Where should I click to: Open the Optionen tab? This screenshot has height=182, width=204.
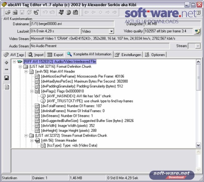coord(155,55)
